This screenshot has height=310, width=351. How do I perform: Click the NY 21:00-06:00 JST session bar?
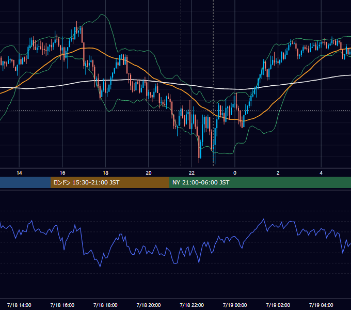point(260,182)
